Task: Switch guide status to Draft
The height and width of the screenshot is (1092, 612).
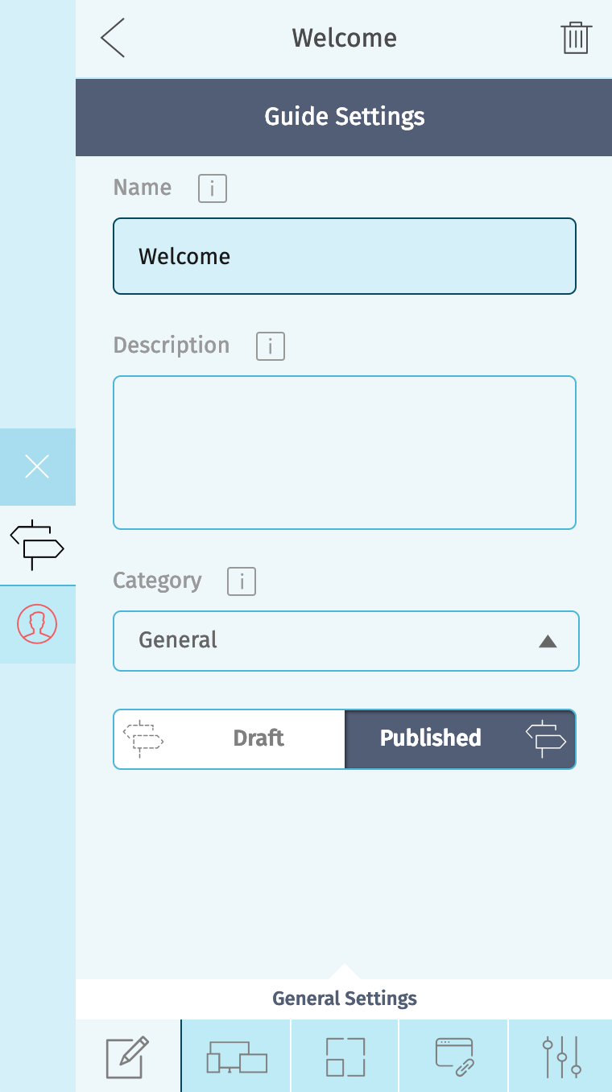Action: pos(230,738)
